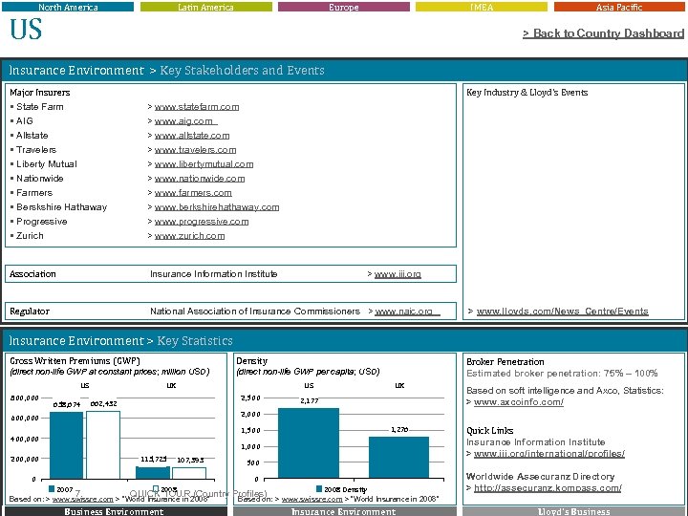Select the Insurance Environment bottom tab
Viewport: 688px width, 516px height.
tap(344, 511)
